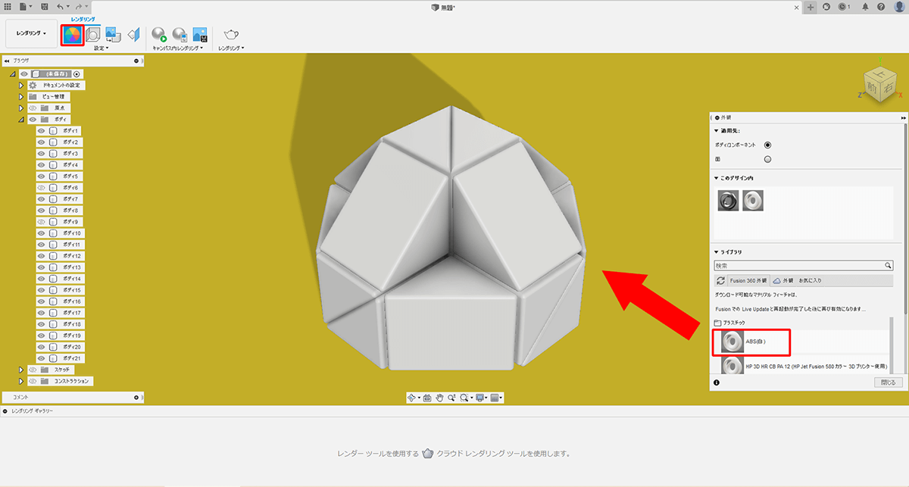909x487 pixels.
Task: Open the notifications bell icon
Action: [864, 7]
